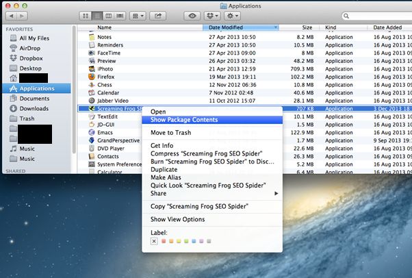Open All My Files in sidebar

(x=34, y=38)
